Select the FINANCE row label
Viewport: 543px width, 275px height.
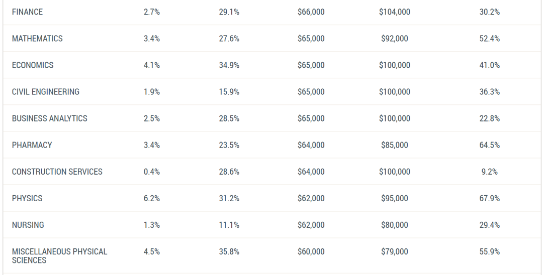[27, 12]
